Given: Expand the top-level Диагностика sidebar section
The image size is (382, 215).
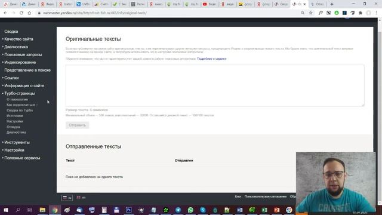Looking at the screenshot, I should coord(16,47).
